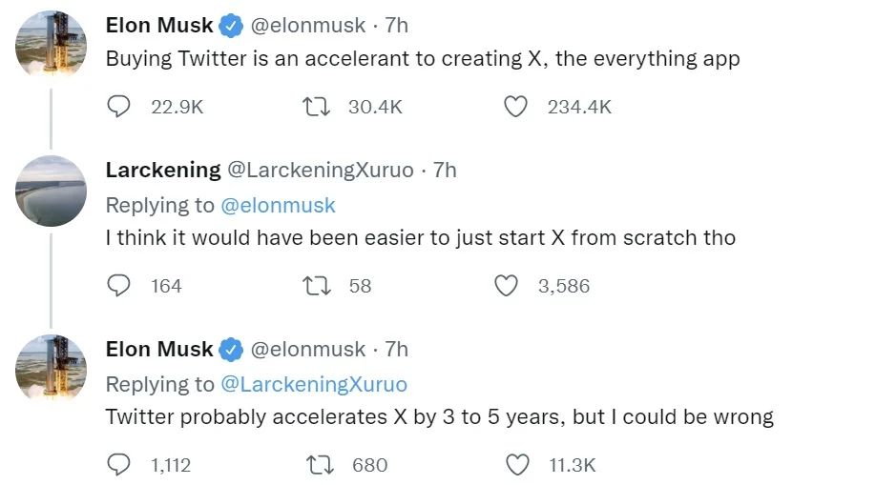Reply to the tweet with 1,112 replies
Image resolution: width=876 pixels, height=485 pixels.
(x=118, y=464)
